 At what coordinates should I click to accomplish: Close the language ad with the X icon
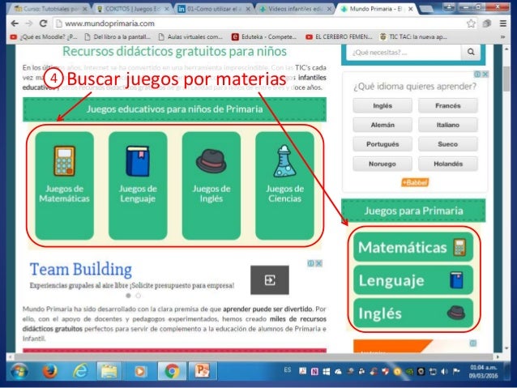point(485,75)
